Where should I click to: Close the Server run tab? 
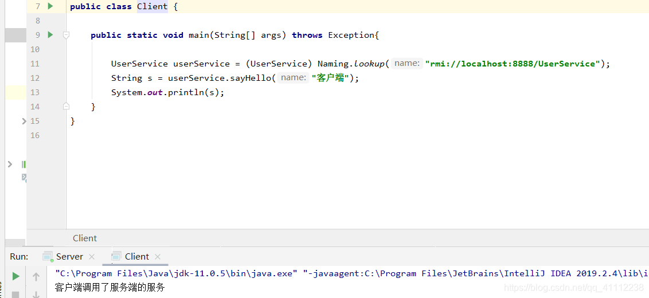(92, 257)
